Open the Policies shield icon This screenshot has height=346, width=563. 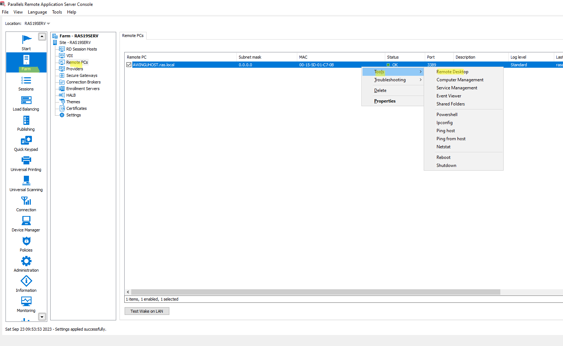coord(26,241)
